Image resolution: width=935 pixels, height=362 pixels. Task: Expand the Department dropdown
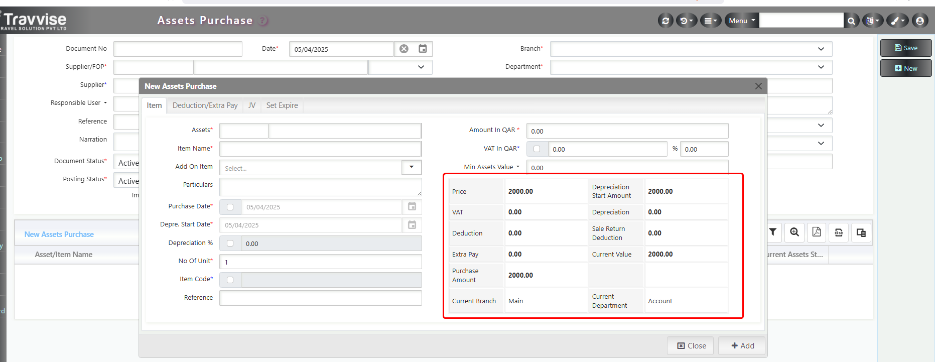pos(691,67)
